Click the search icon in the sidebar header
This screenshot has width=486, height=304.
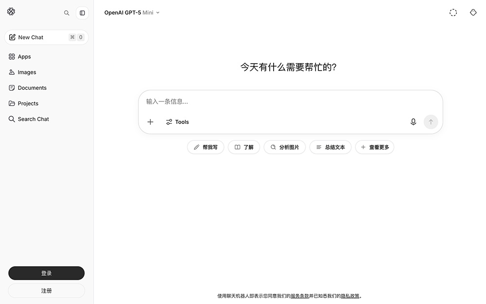[x=67, y=13]
